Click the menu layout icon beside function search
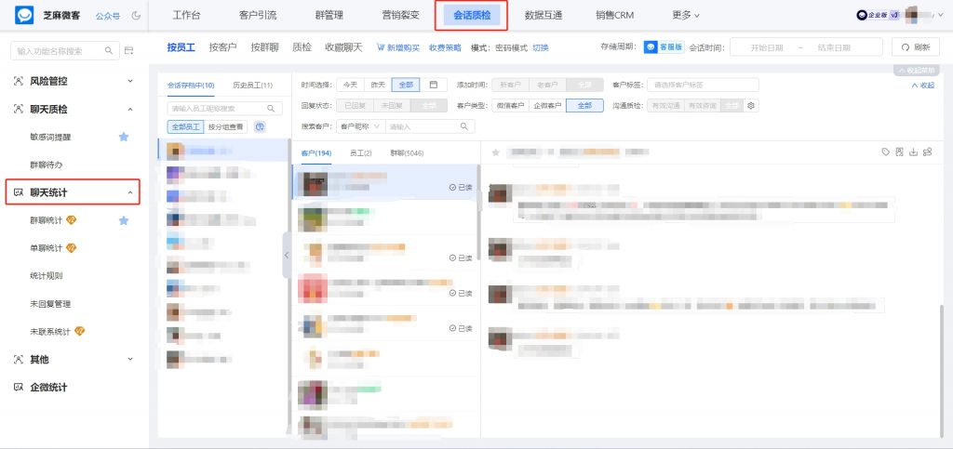This screenshot has width=953, height=449. pyautogui.click(x=128, y=50)
